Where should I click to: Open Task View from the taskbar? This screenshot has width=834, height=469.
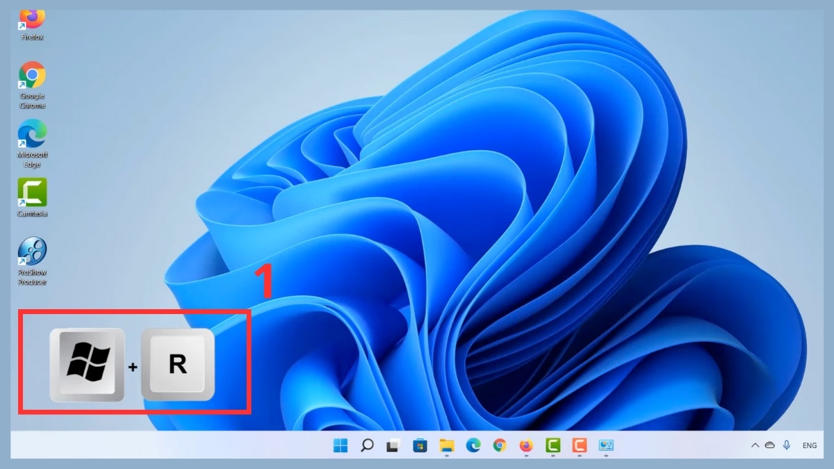(393, 445)
